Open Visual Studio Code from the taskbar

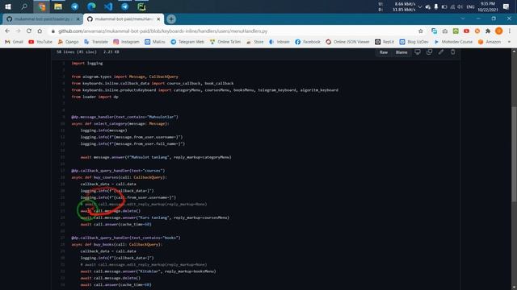click(108, 6)
